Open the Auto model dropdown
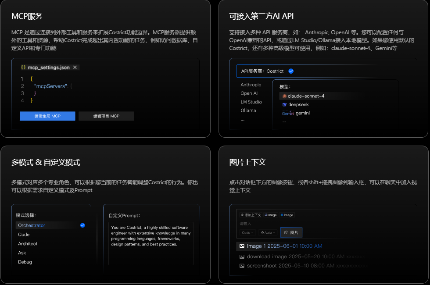The width and height of the screenshot is (430, 285). (268, 233)
